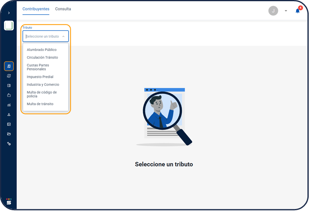Click the user avatar with letter J

273,11
